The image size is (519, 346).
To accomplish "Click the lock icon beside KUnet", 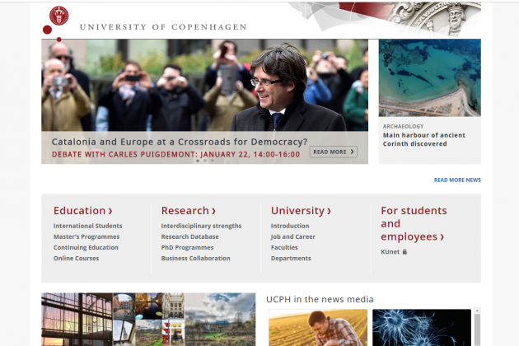I will (404, 252).
